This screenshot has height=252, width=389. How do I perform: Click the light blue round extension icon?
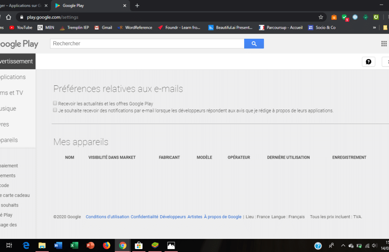click(x=355, y=17)
